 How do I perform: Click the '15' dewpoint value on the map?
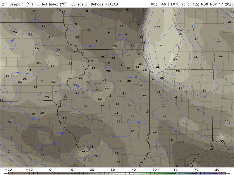pyautogui.click(x=126, y=10)
